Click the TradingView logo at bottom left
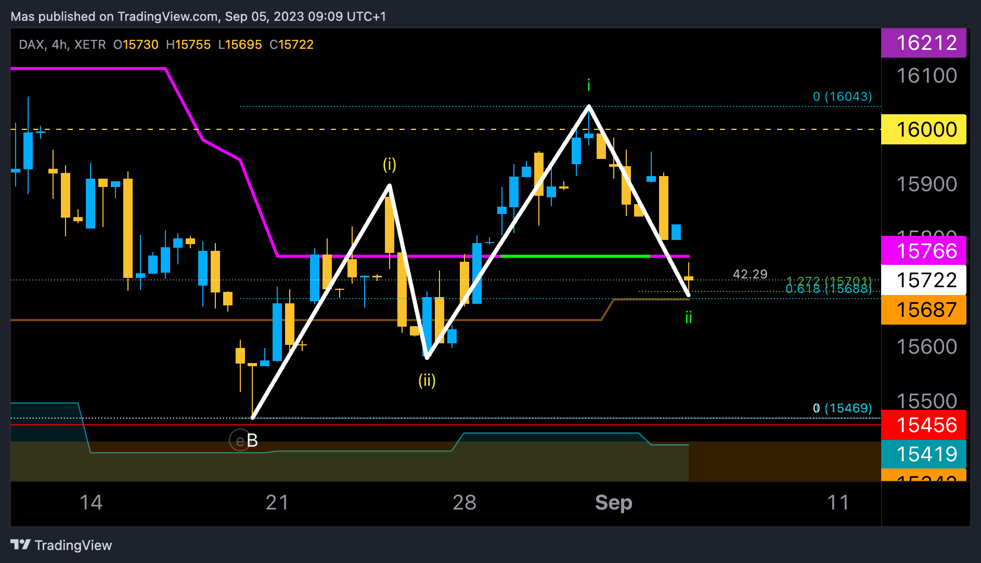The width and height of the screenshot is (981, 563). (61, 545)
